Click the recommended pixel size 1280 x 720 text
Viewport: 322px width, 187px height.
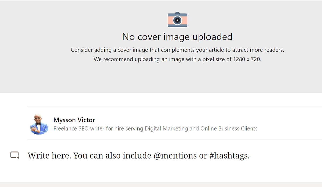pyautogui.click(x=247, y=59)
